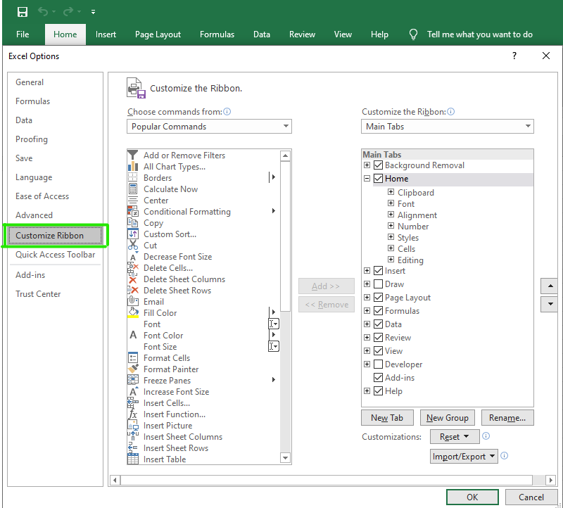
Task: Enable the Developer tab checkbox
Action: (379, 364)
